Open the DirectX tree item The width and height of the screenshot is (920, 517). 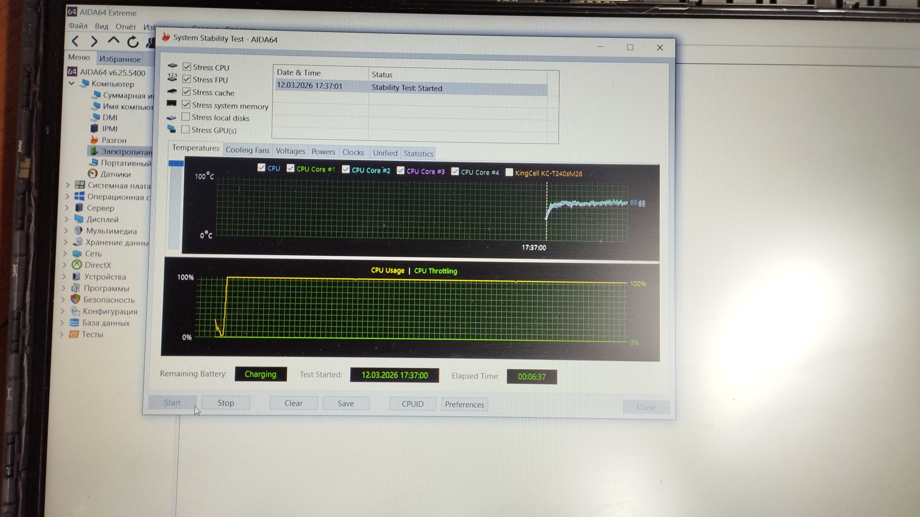click(97, 265)
